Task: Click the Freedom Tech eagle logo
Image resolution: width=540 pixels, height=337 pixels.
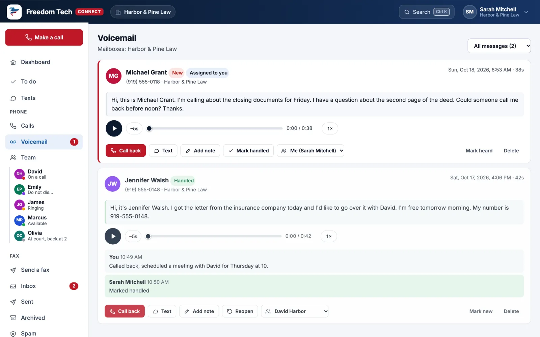Action: (14, 12)
